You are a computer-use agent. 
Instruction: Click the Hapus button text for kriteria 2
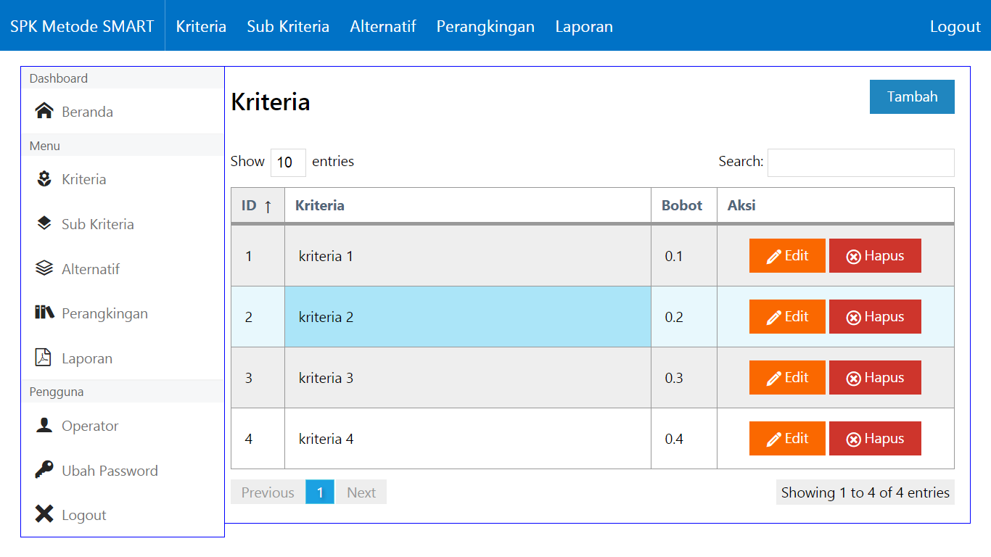(x=884, y=317)
